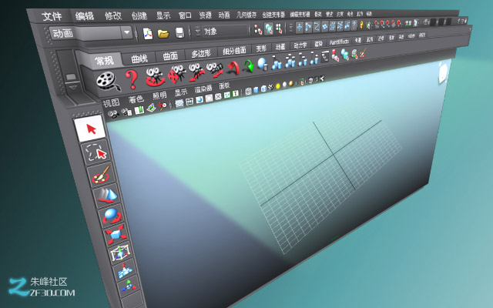Image resolution: width=493 pixels, height=308 pixels.
Task: Click the Open Scene folder icon
Action: tap(163, 33)
